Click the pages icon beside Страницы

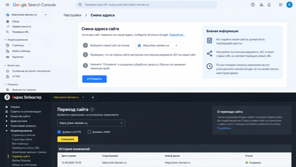8,45
